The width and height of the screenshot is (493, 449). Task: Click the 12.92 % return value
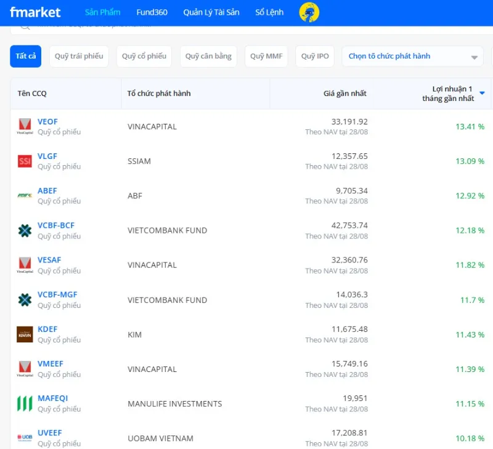tap(470, 196)
